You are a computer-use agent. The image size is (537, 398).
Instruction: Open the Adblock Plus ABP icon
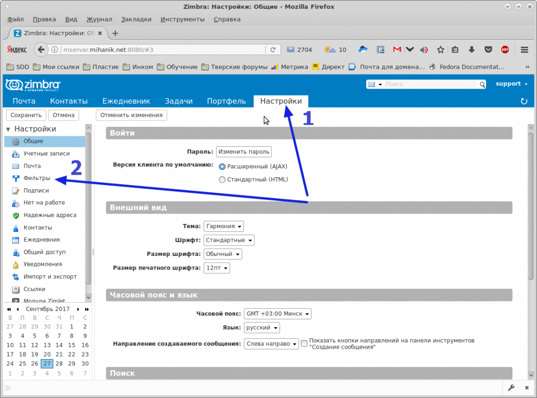pos(505,50)
